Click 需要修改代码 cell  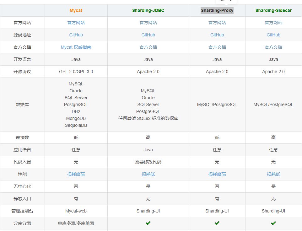(148, 162)
